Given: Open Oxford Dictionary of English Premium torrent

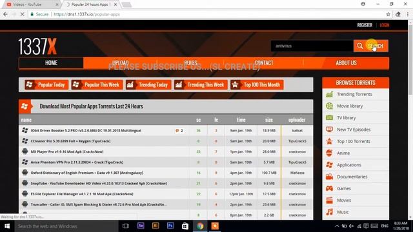Looking at the screenshot, I should tap(86, 173).
